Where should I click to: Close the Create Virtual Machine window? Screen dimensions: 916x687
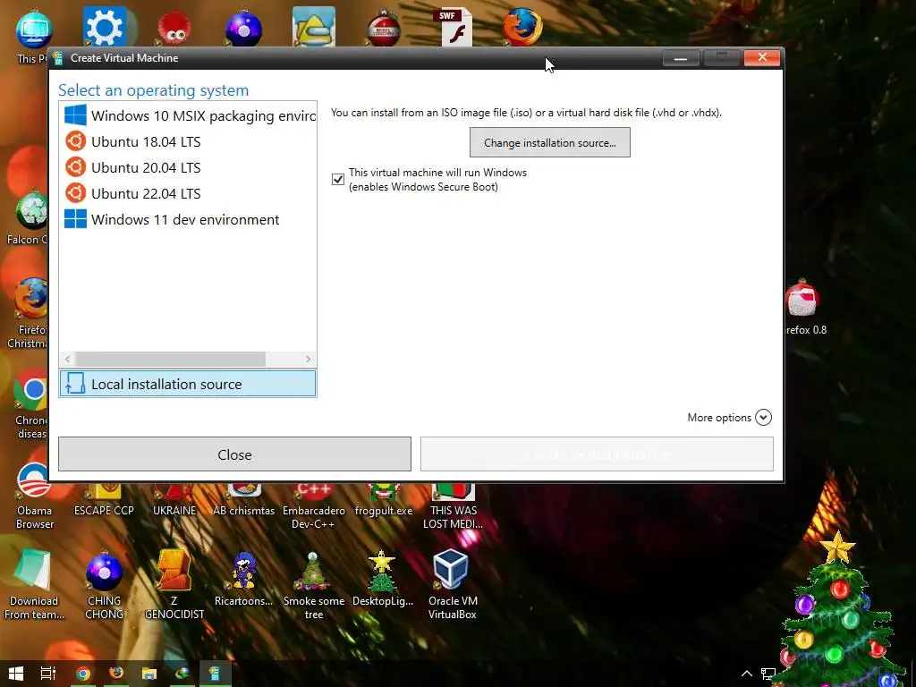(x=762, y=57)
